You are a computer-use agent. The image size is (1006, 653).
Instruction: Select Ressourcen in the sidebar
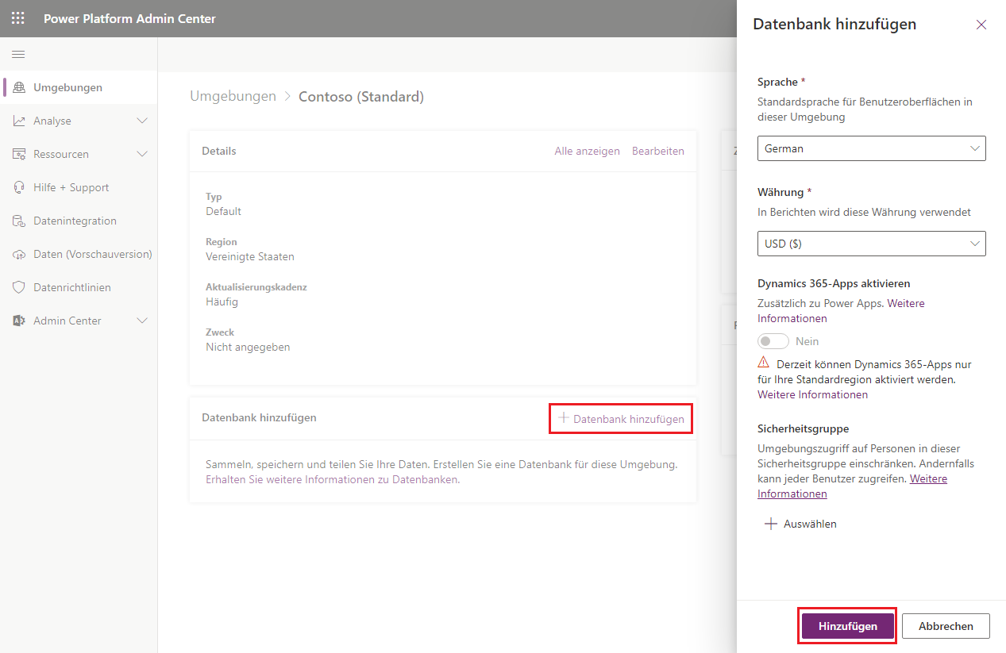[x=79, y=154]
